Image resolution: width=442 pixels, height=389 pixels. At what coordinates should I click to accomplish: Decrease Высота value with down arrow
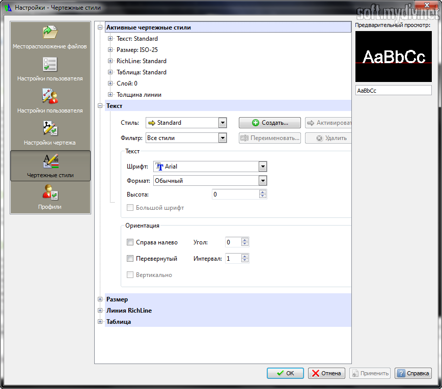click(262, 196)
